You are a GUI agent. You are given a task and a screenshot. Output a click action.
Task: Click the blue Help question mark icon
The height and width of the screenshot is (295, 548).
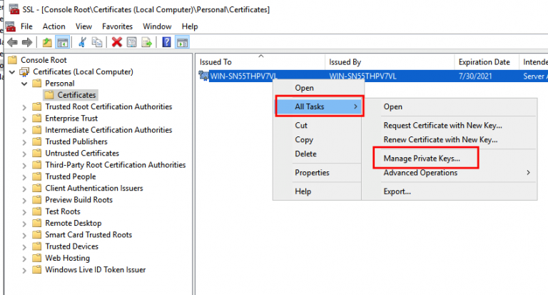tap(167, 43)
